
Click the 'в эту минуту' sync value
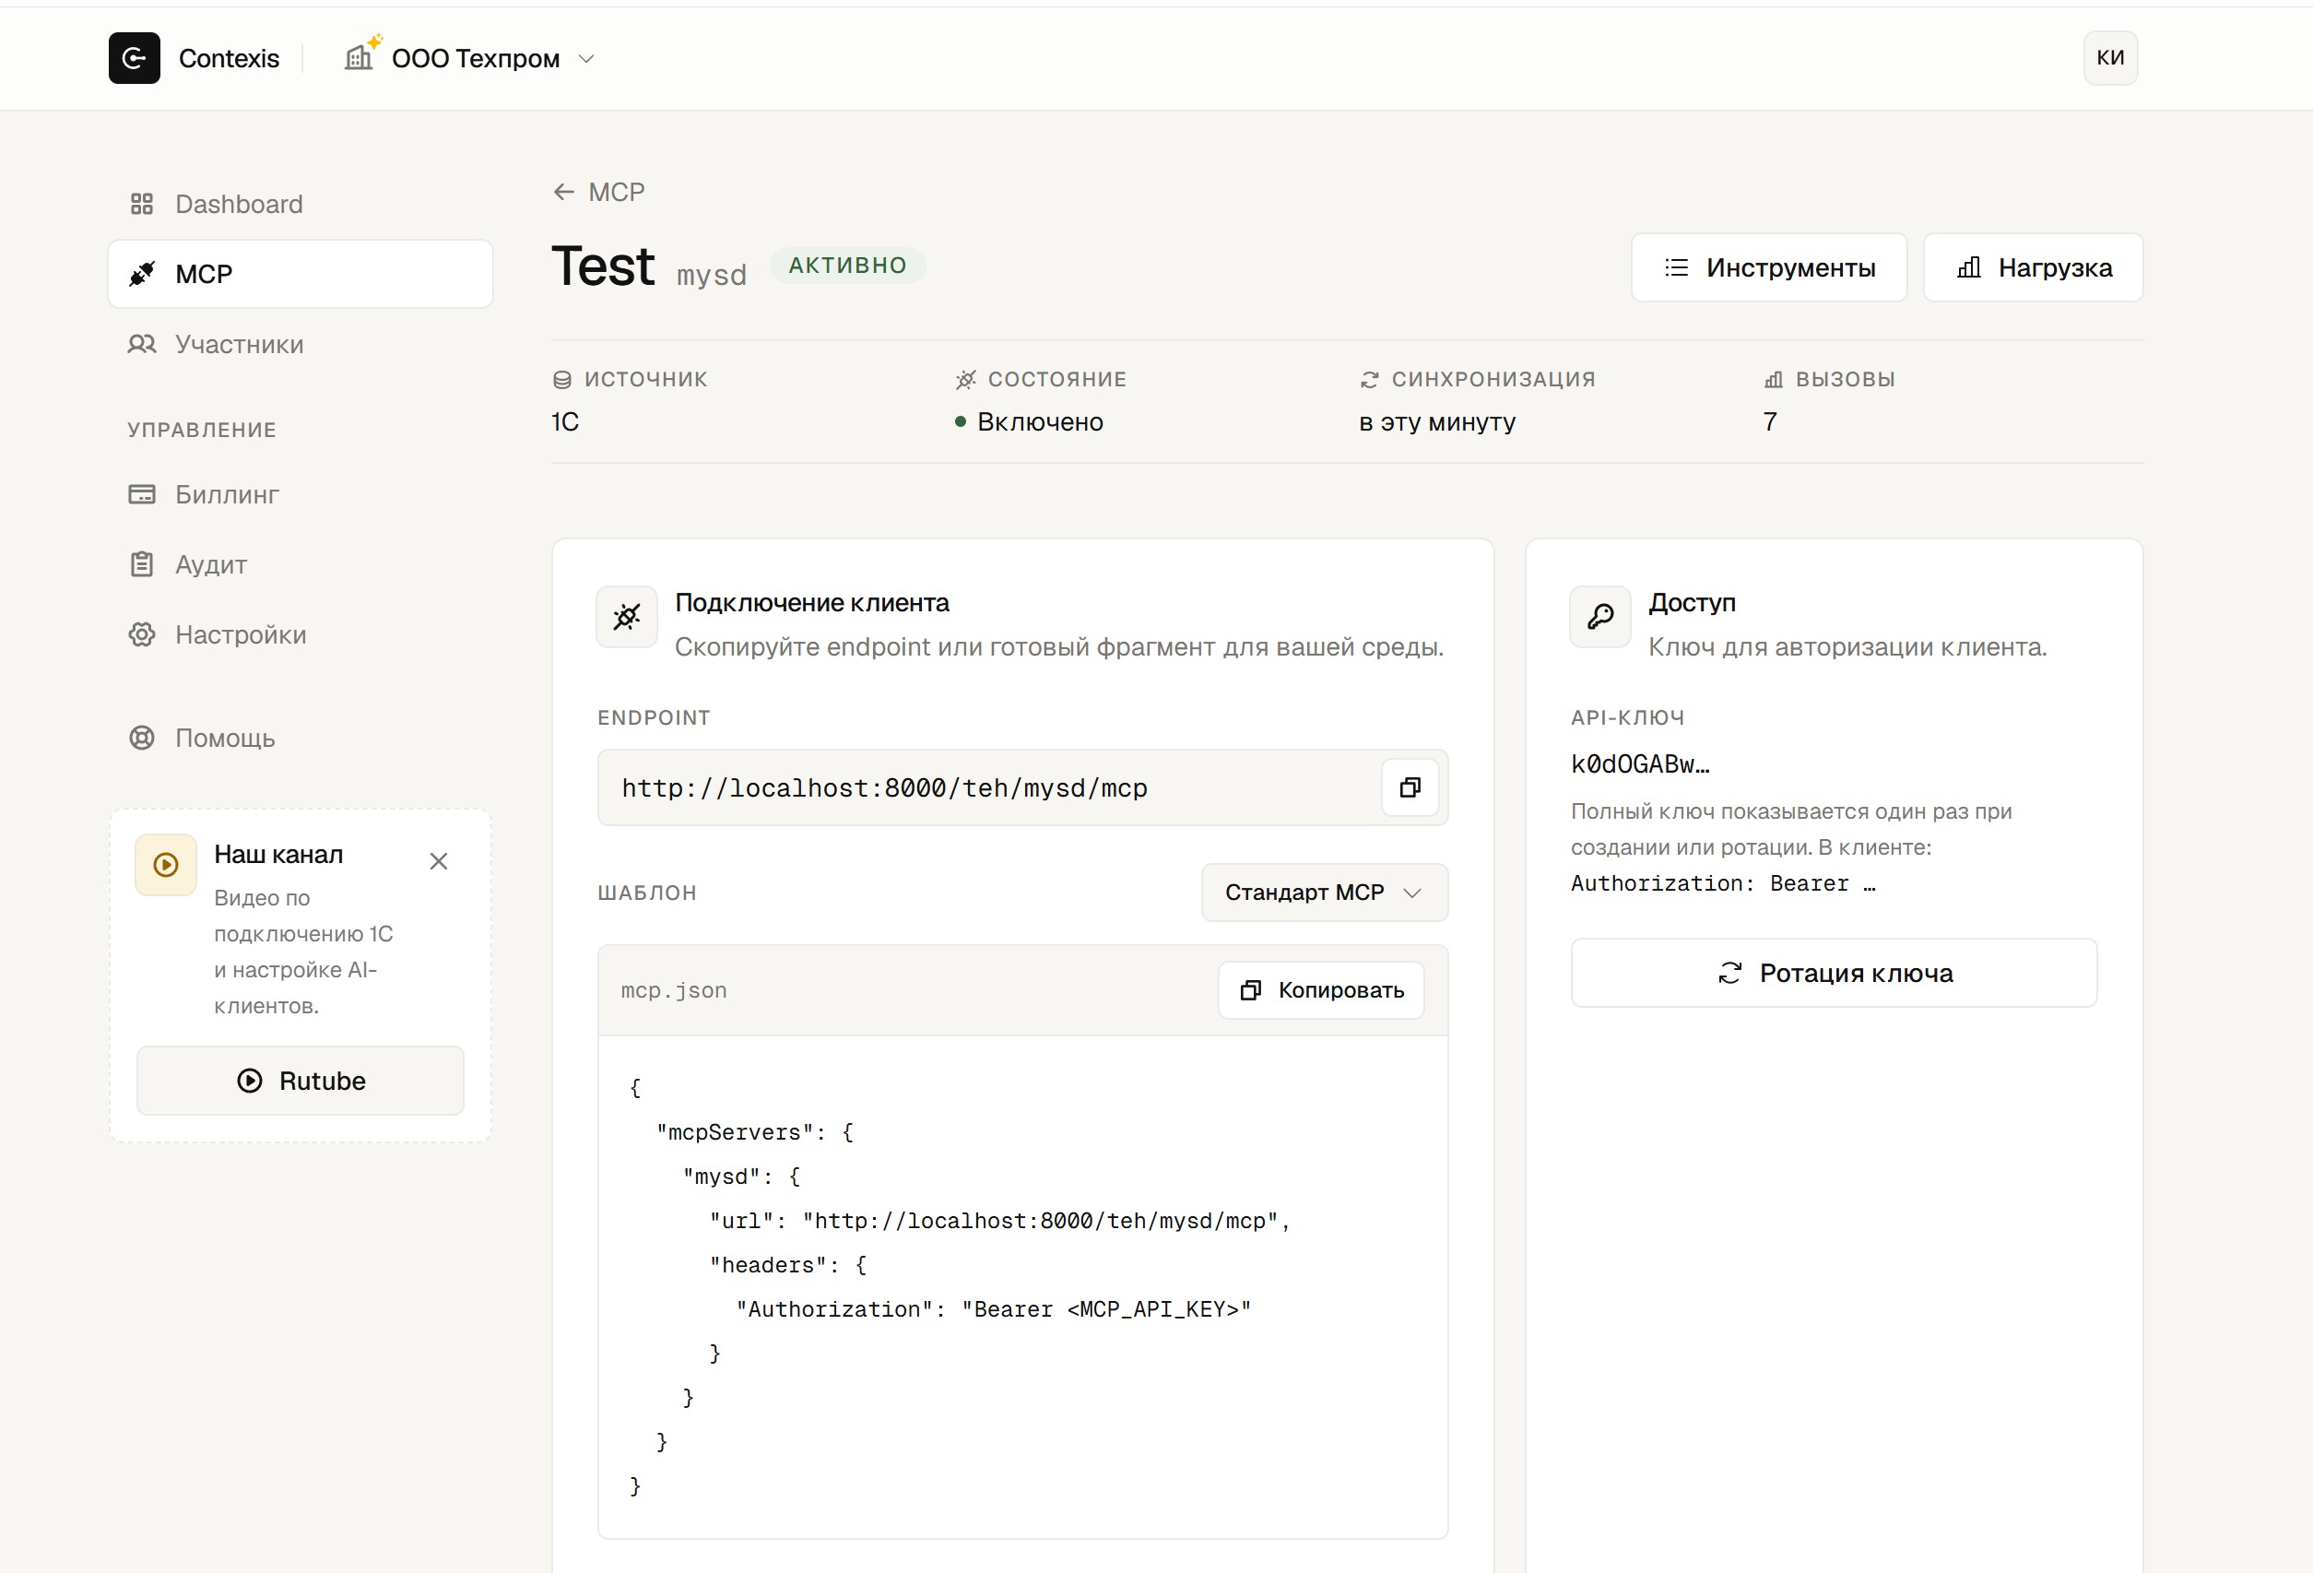click(x=1437, y=422)
